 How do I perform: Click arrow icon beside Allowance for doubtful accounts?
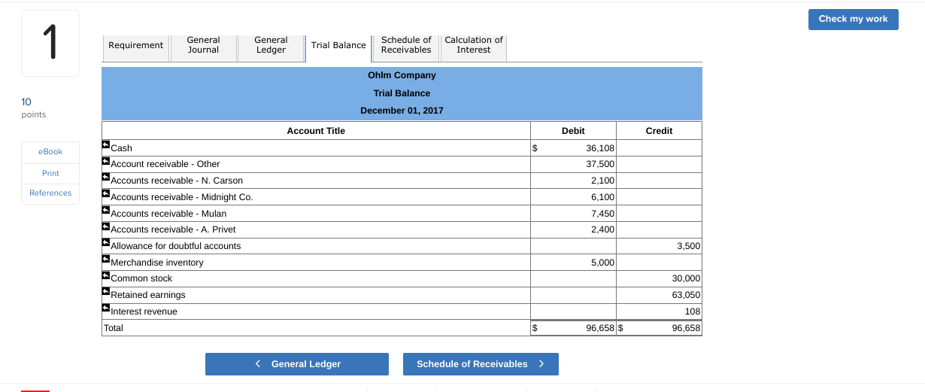pos(106,242)
